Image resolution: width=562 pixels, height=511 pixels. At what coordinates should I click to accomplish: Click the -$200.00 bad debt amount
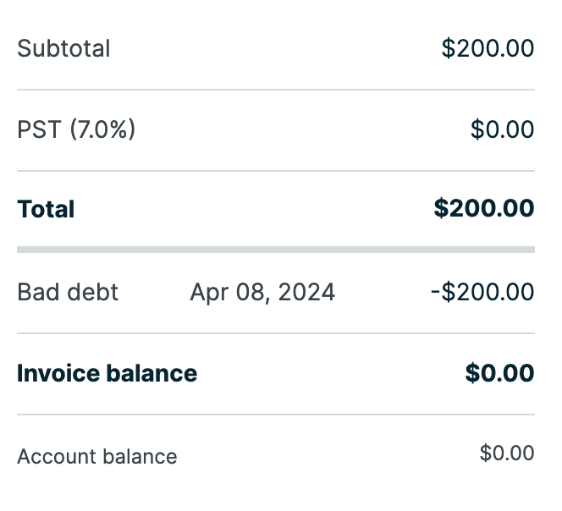[x=482, y=293]
